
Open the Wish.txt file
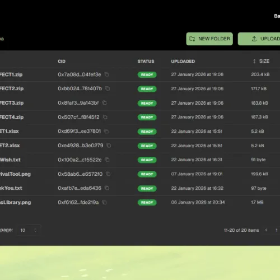[x=10, y=160]
